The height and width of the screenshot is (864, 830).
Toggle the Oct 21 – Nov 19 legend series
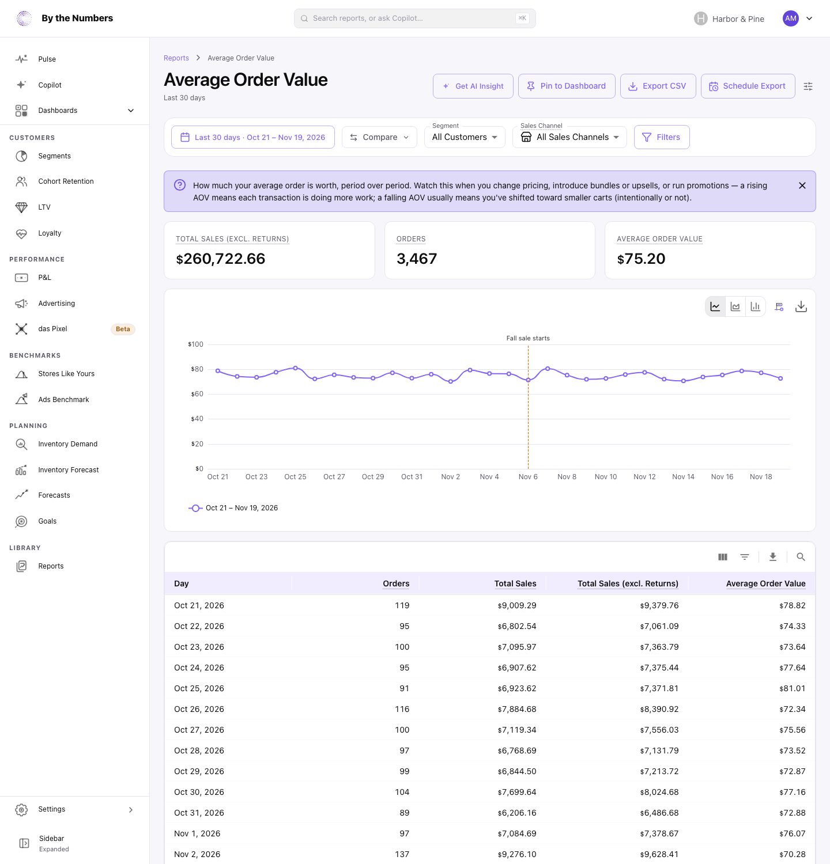[x=233, y=508]
